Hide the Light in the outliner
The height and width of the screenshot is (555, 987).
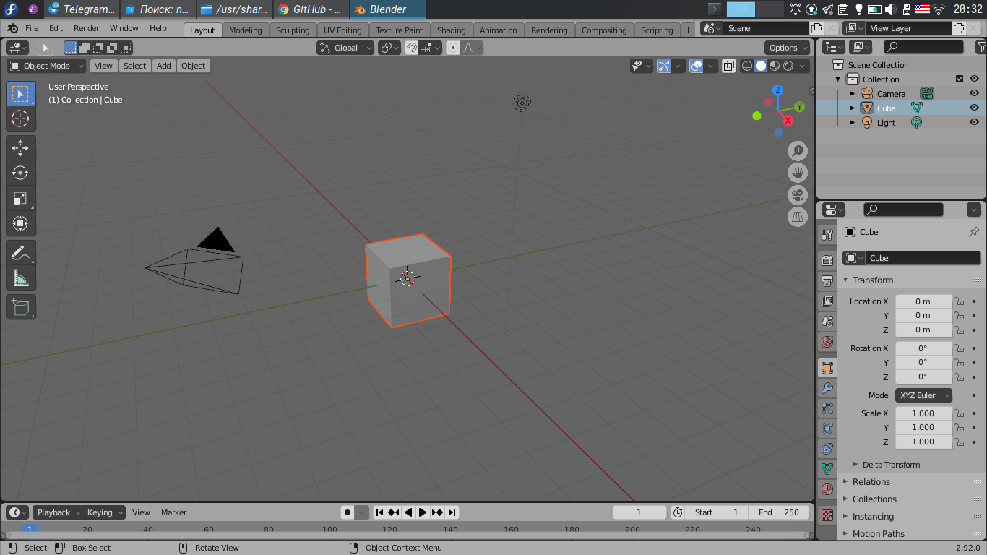tap(974, 122)
